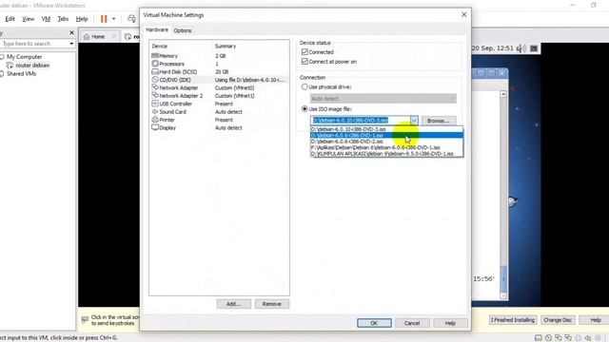Screen dimensions: 609x342
Task: Click the second network adapter status icon
Action: (x=568, y=338)
